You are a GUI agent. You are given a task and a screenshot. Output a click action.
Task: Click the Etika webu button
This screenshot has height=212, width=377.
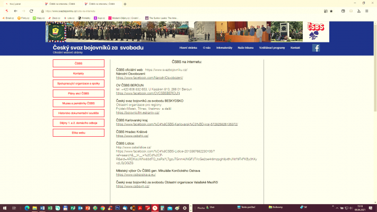pyautogui.click(x=78, y=132)
